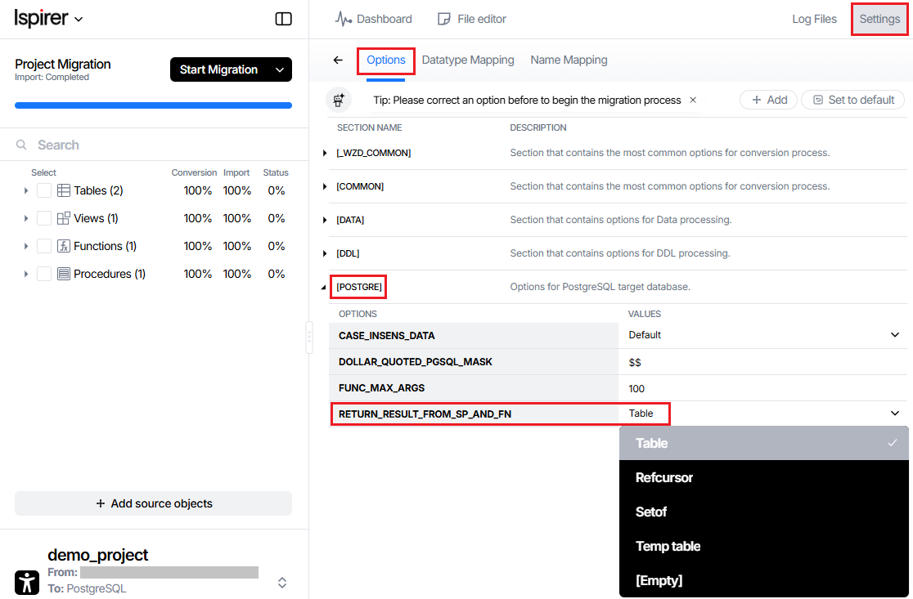Image resolution: width=913 pixels, height=599 pixels.
Task: Click the search magnifier icon
Action: click(22, 145)
